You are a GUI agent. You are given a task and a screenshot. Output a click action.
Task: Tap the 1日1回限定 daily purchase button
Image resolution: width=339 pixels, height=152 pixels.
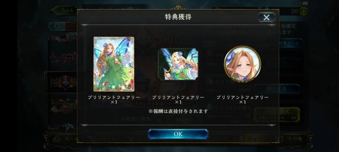click(277, 114)
